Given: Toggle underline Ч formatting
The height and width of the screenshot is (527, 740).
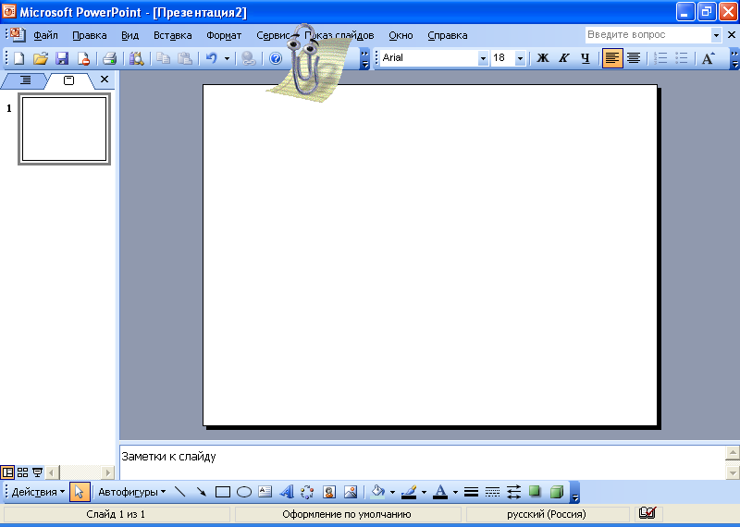Looking at the screenshot, I should point(586,58).
